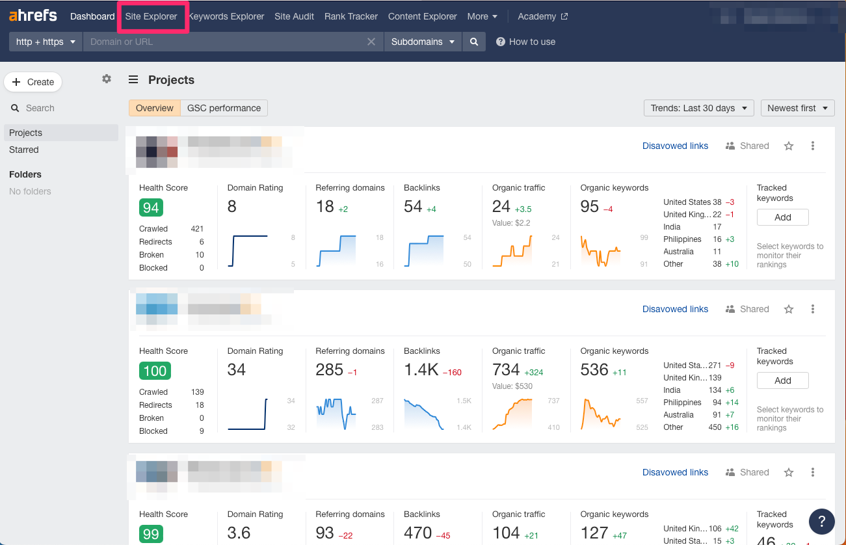Click the Create button
Viewport: 846px width, 545px height.
coord(33,82)
